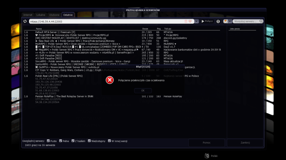The image size is (286, 160).
Task: Expand the address history dropdown arrow
Action: (x=196, y=21)
